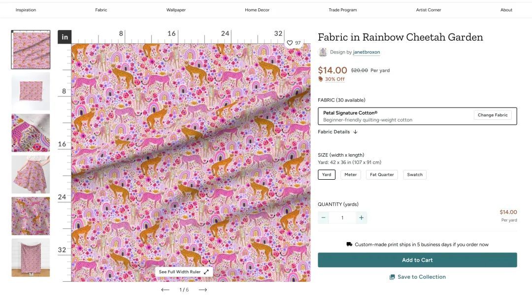
Task: View the skirt mockup thumbnail
Action: [31, 174]
